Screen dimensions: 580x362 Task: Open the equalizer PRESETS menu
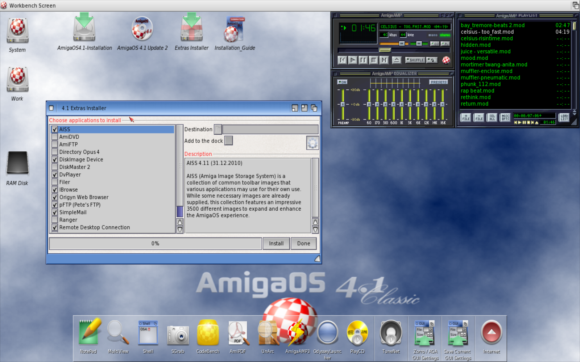click(439, 82)
